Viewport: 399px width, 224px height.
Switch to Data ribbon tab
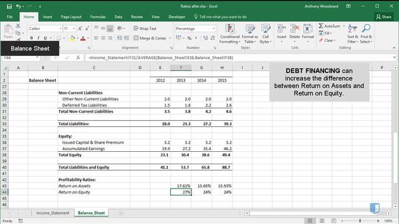[x=118, y=17]
